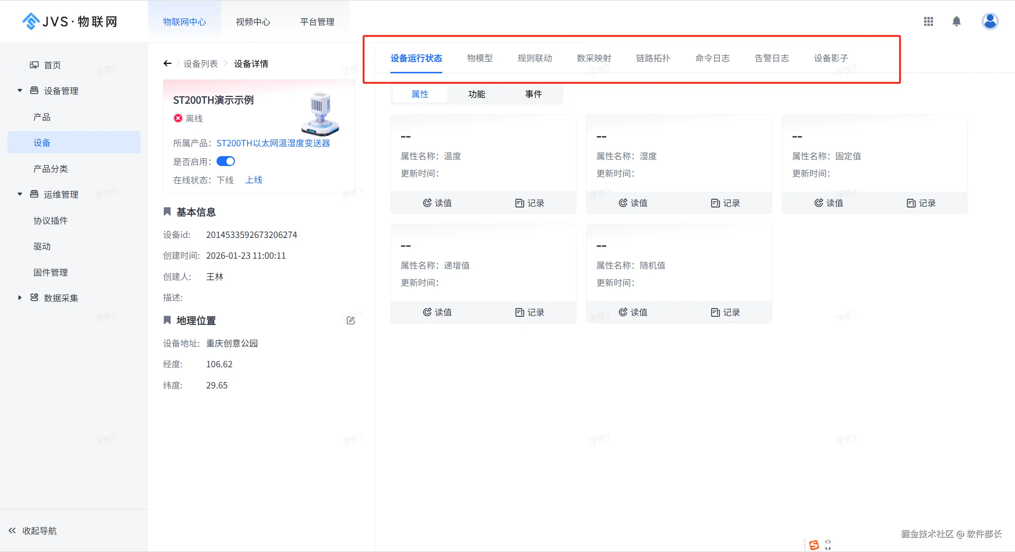Collapse the navigation with 收起导航
This screenshot has height=552, width=1015.
click(33, 530)
